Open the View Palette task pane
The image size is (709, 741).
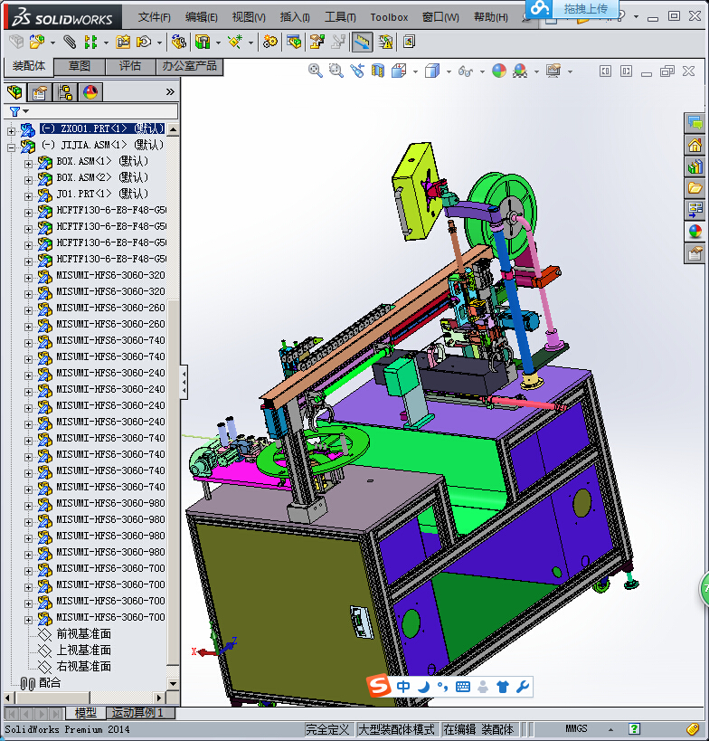point(695,210)
